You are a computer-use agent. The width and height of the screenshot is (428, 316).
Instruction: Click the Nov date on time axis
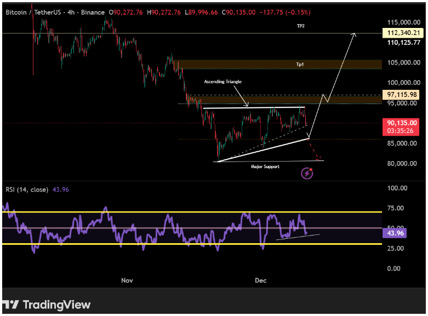pyautogui.click(x=127, y=280)
